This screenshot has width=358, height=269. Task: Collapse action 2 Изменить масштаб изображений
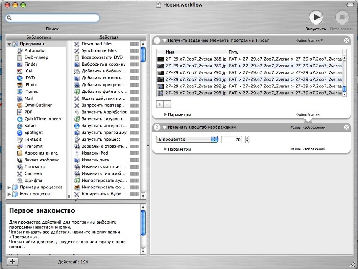(164, 128)
